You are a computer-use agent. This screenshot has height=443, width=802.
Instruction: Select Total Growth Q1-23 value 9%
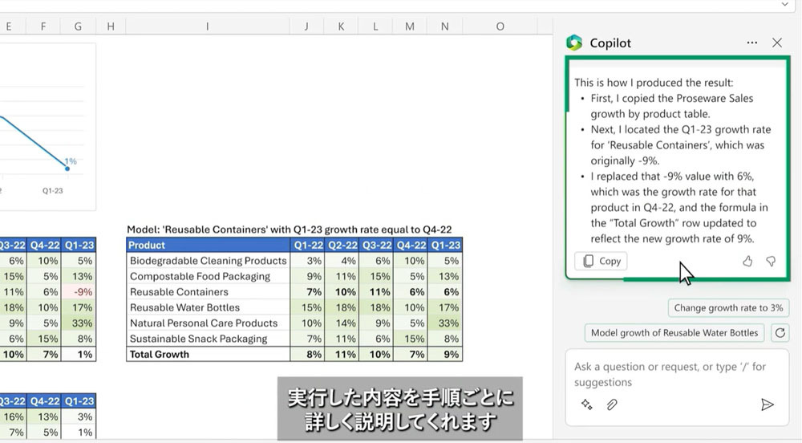point(445,355)
